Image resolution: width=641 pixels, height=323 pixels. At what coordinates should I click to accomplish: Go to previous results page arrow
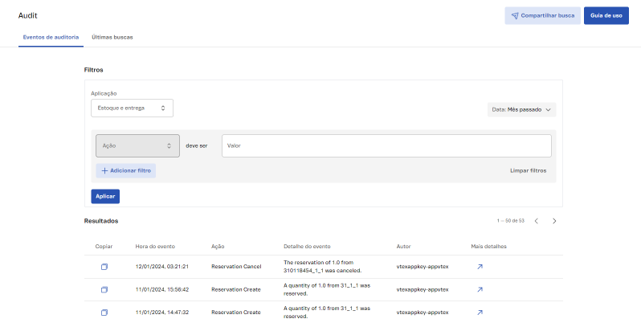tap(536, 220)
